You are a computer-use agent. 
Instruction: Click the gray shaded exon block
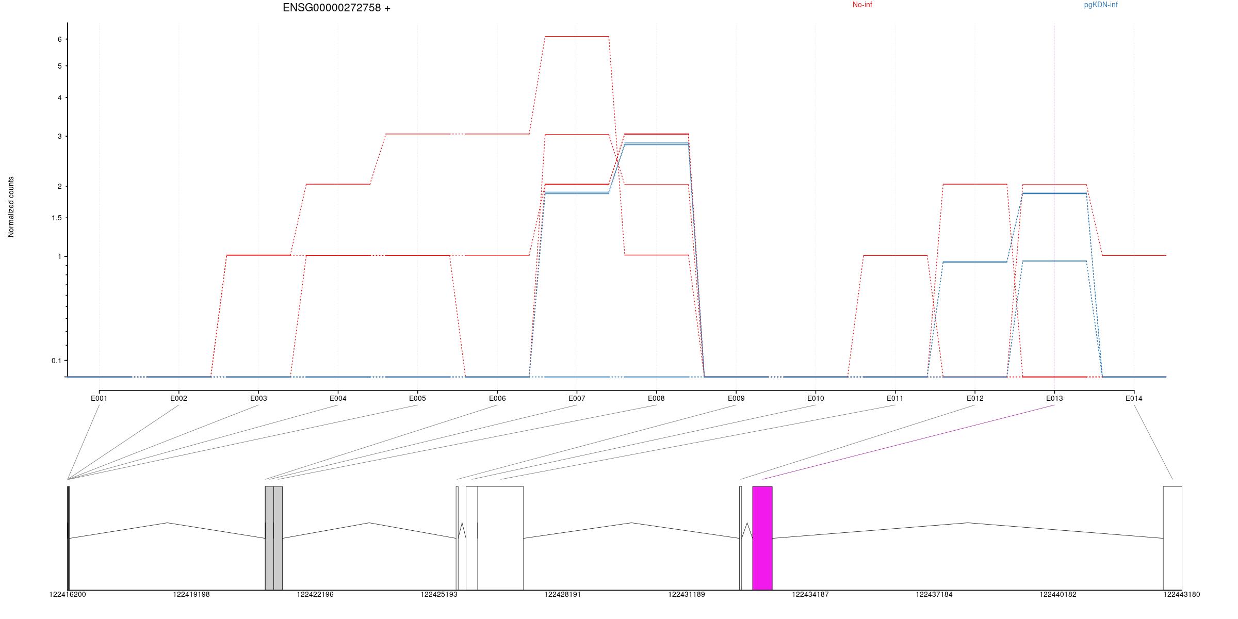tap(274, 538)
